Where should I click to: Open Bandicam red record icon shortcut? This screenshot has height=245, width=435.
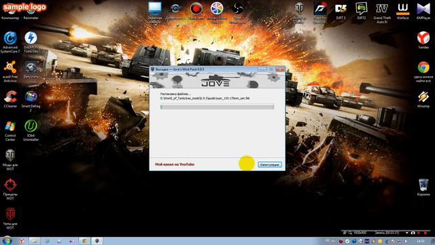196,11
